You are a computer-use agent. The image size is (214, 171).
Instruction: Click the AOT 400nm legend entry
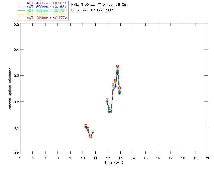tap(42, 3)
